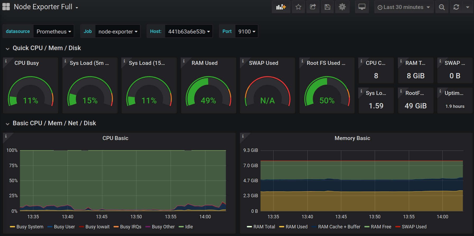Screen dimensions: 474x236
Task: Show info icon on SWAP Used panel
Action: click(x=243, y=61)
